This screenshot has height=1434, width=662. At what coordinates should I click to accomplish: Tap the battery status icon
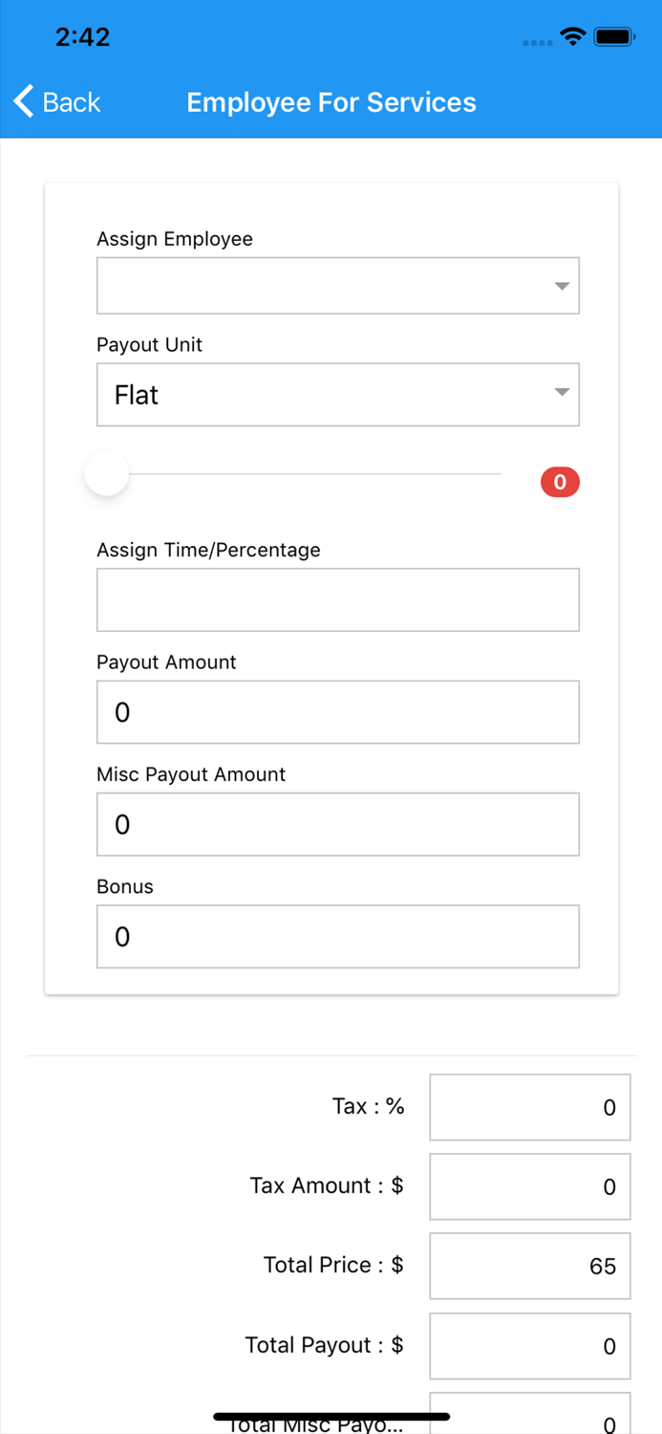pyautogui.click(x=614, y=37)
